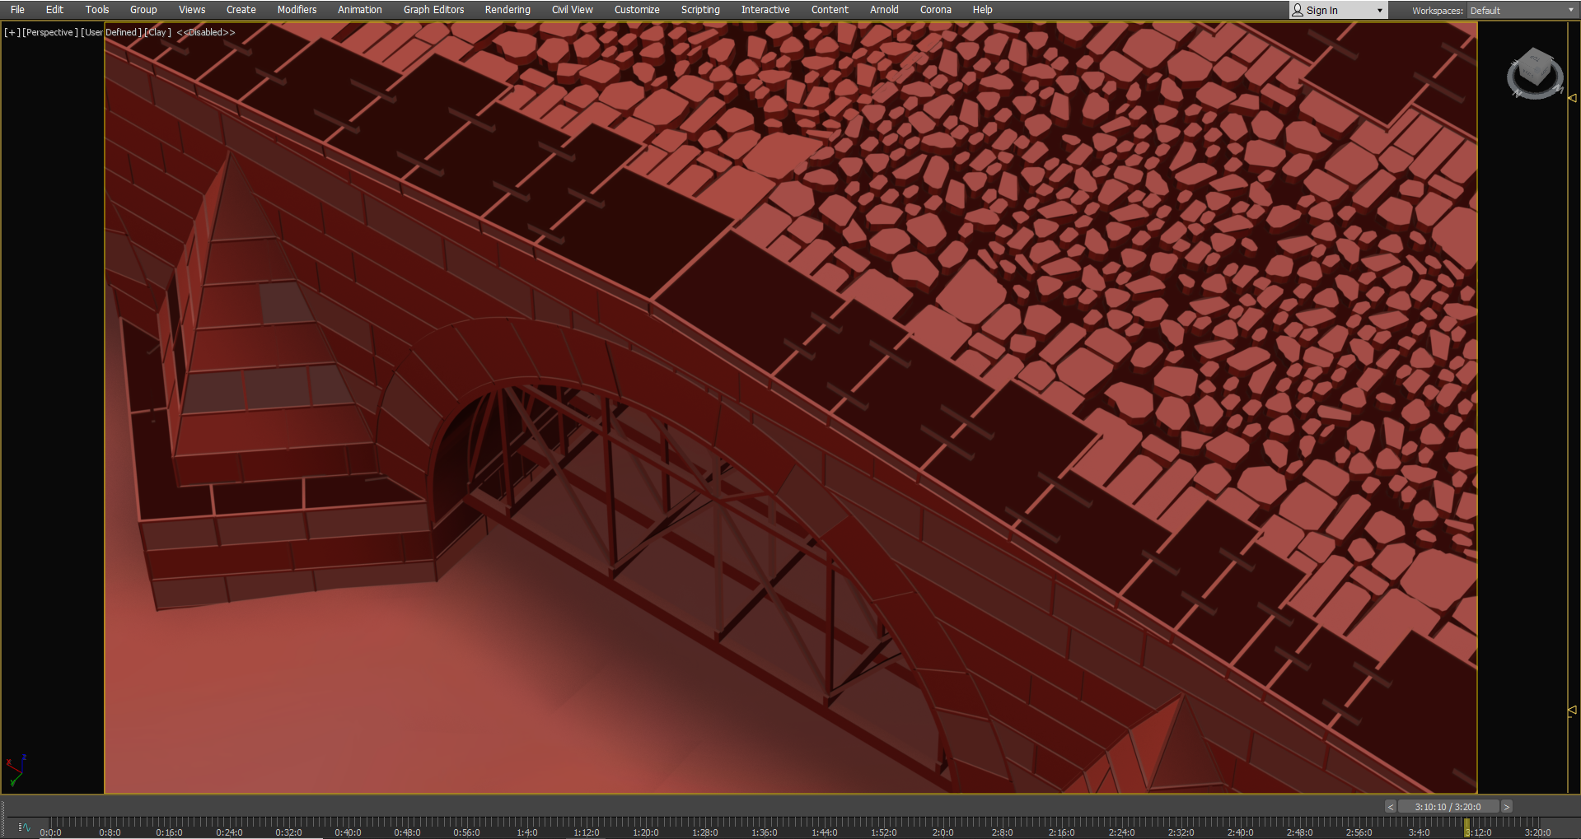Jump to 0:56:0 on the timeline
This screenshot has width=1581, height=839.
[x=466, y=832]
